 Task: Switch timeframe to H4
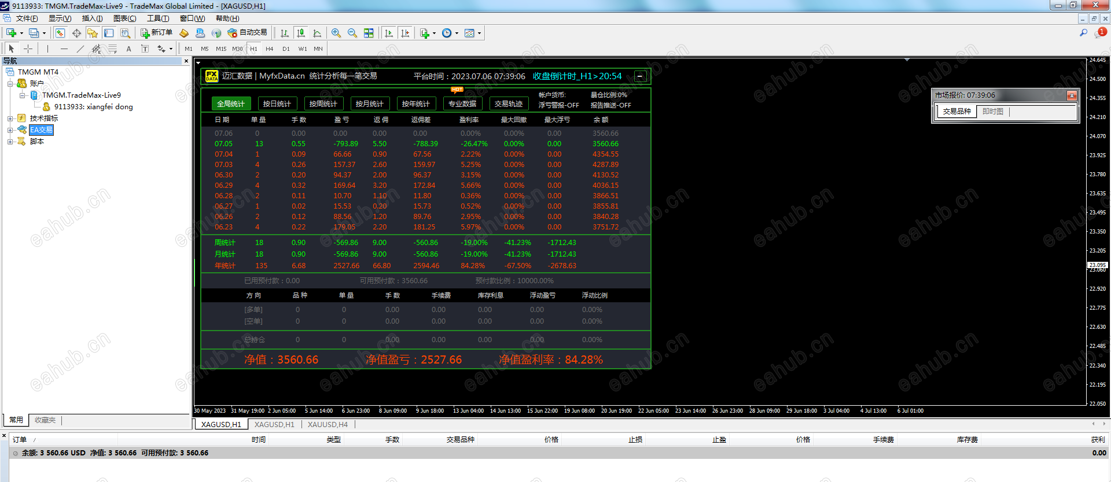[x=270, y=49]
